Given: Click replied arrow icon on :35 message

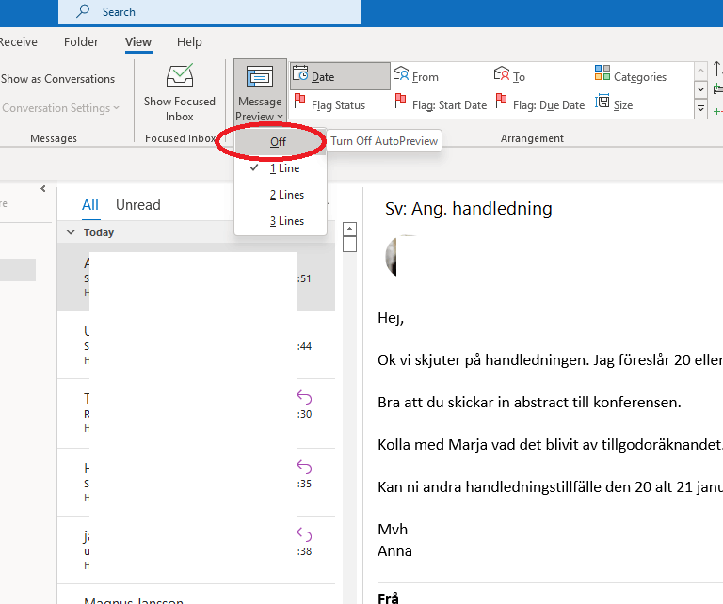Looking at the screenshot, I should click(304, 467).
